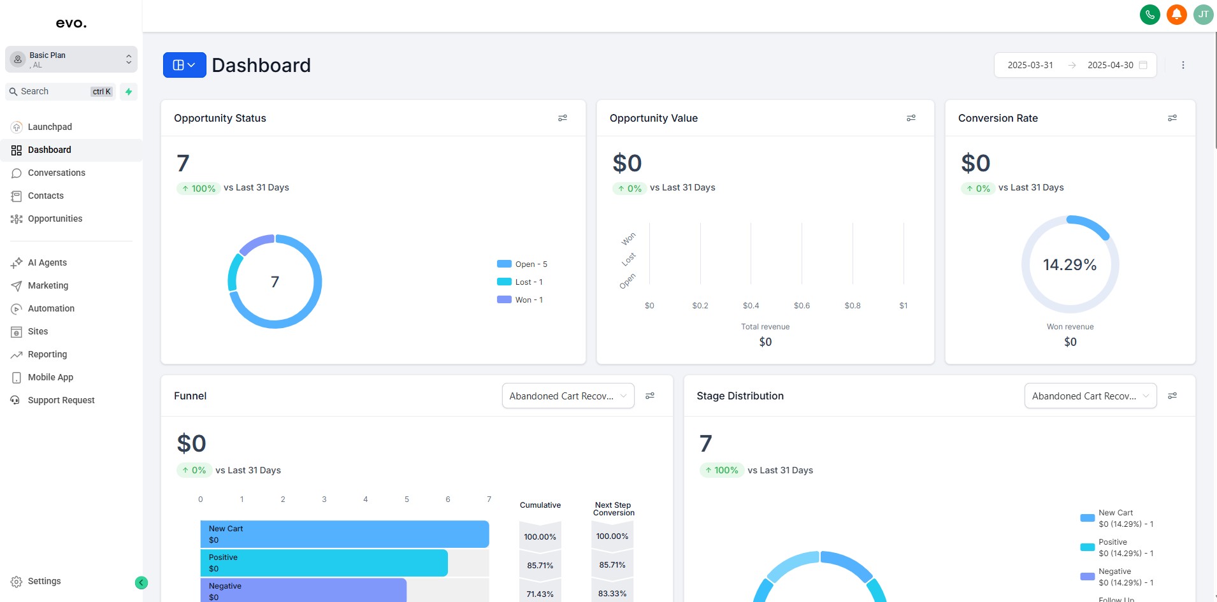
Task: Toggle Stage Distribution widget configuration
Action: tap(1173, 395)
